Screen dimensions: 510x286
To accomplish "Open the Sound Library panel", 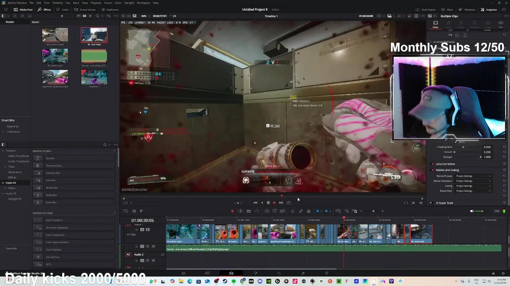I will point(85,10).
